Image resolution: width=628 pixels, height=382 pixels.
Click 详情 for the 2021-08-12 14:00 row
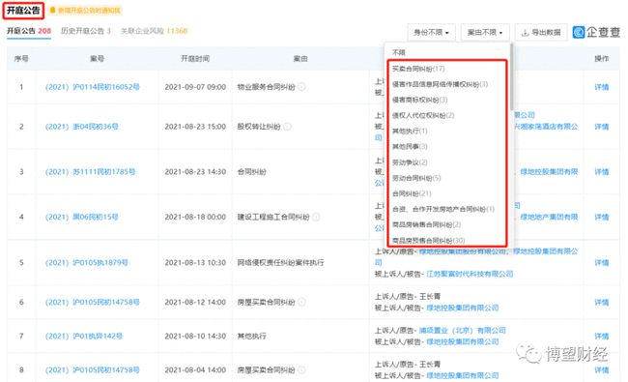(602, 303)
